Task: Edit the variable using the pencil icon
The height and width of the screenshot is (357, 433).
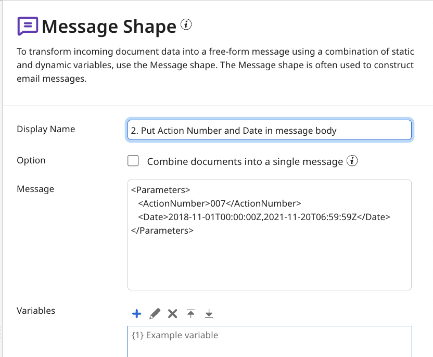Action: click(x=155, y=313)
